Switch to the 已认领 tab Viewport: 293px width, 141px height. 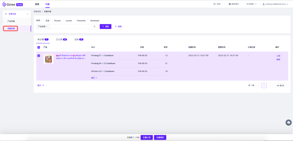click(61, 39)
